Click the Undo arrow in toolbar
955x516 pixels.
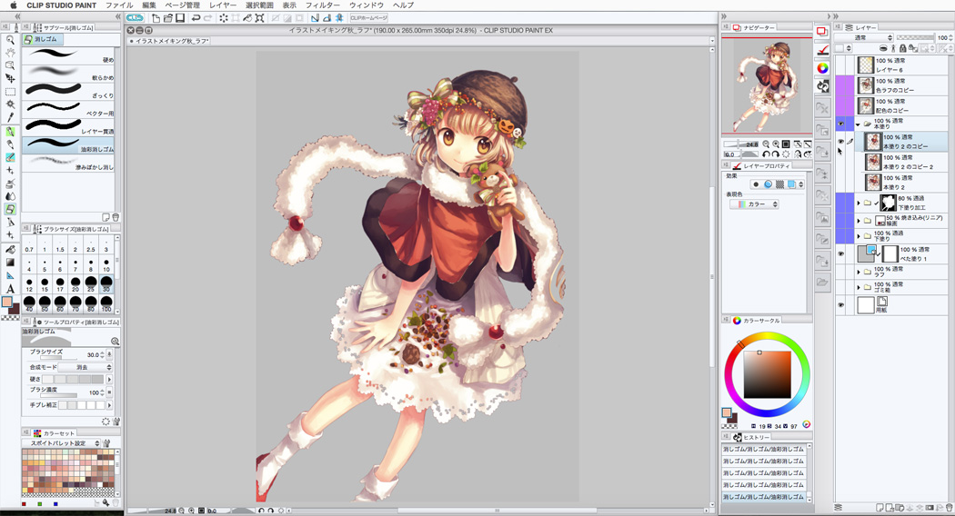point(195,17)
